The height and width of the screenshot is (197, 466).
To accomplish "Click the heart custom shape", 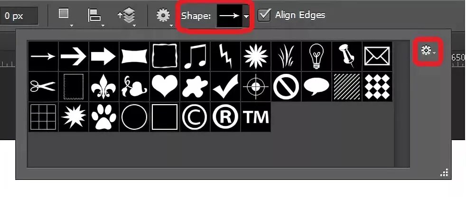I will tap(165, 86).
